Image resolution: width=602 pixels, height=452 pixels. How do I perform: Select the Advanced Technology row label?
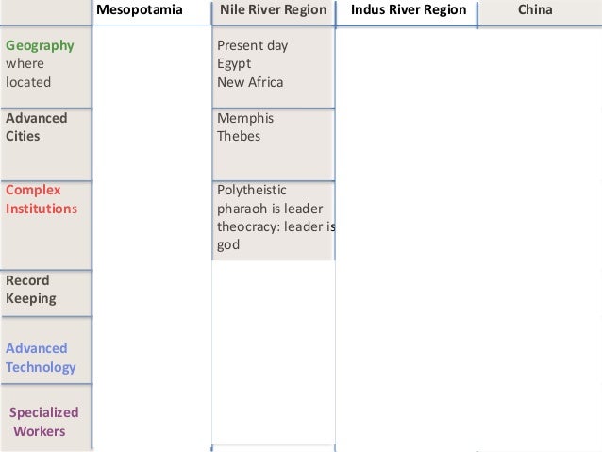(x=46, y=350)
